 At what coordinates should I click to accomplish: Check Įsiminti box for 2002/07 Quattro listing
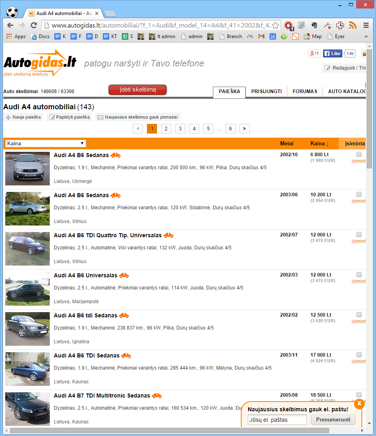(359, 234)
